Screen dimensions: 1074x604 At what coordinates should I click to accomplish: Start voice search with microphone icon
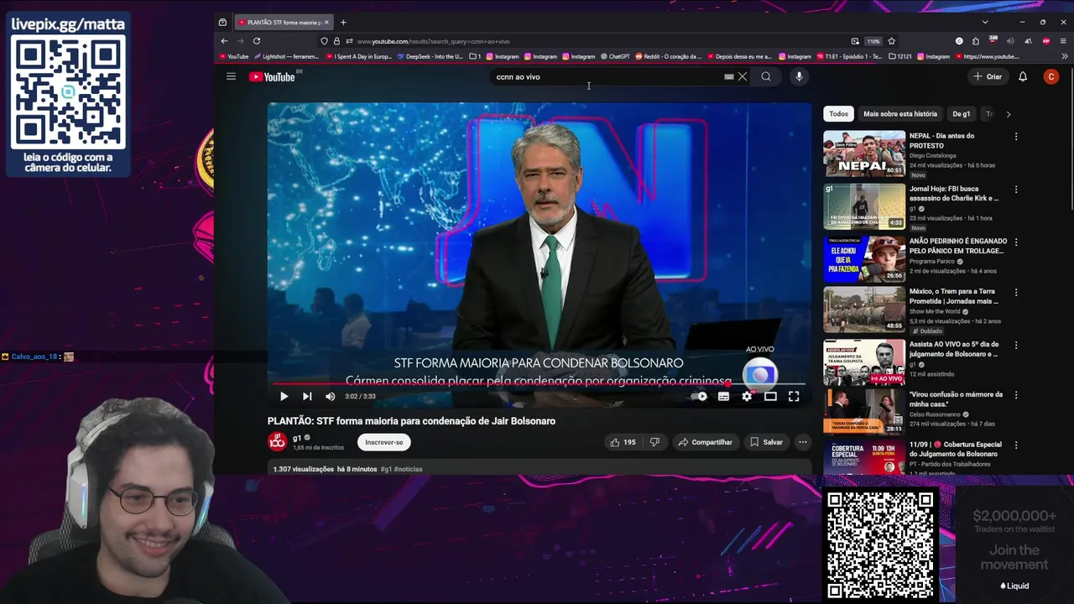(799, 76)
